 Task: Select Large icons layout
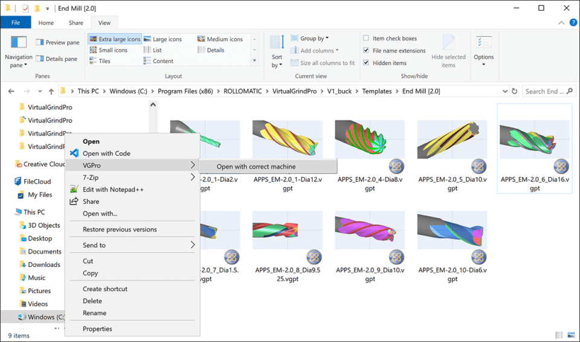163,39
